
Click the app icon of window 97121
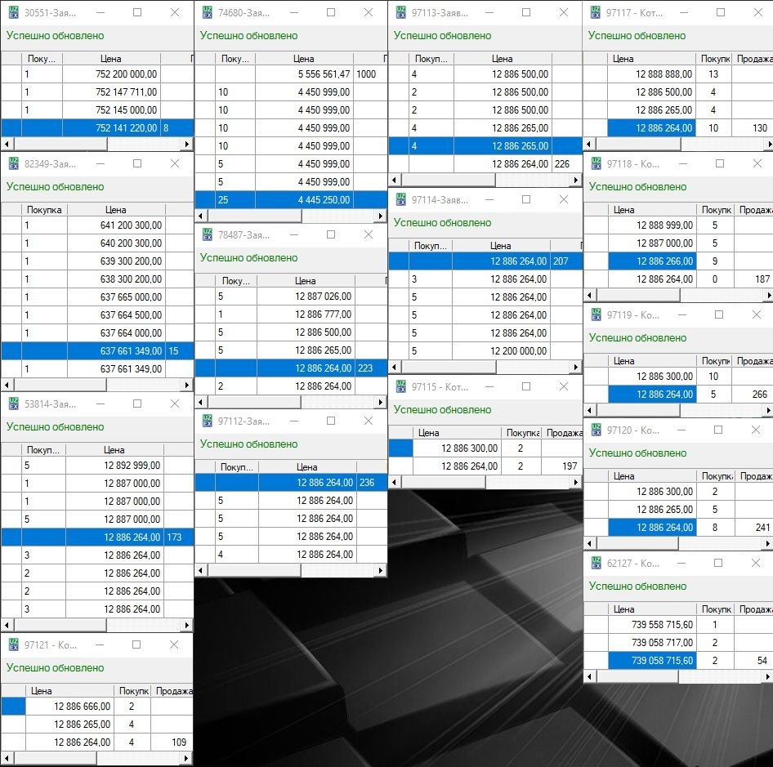pos(12,645)
